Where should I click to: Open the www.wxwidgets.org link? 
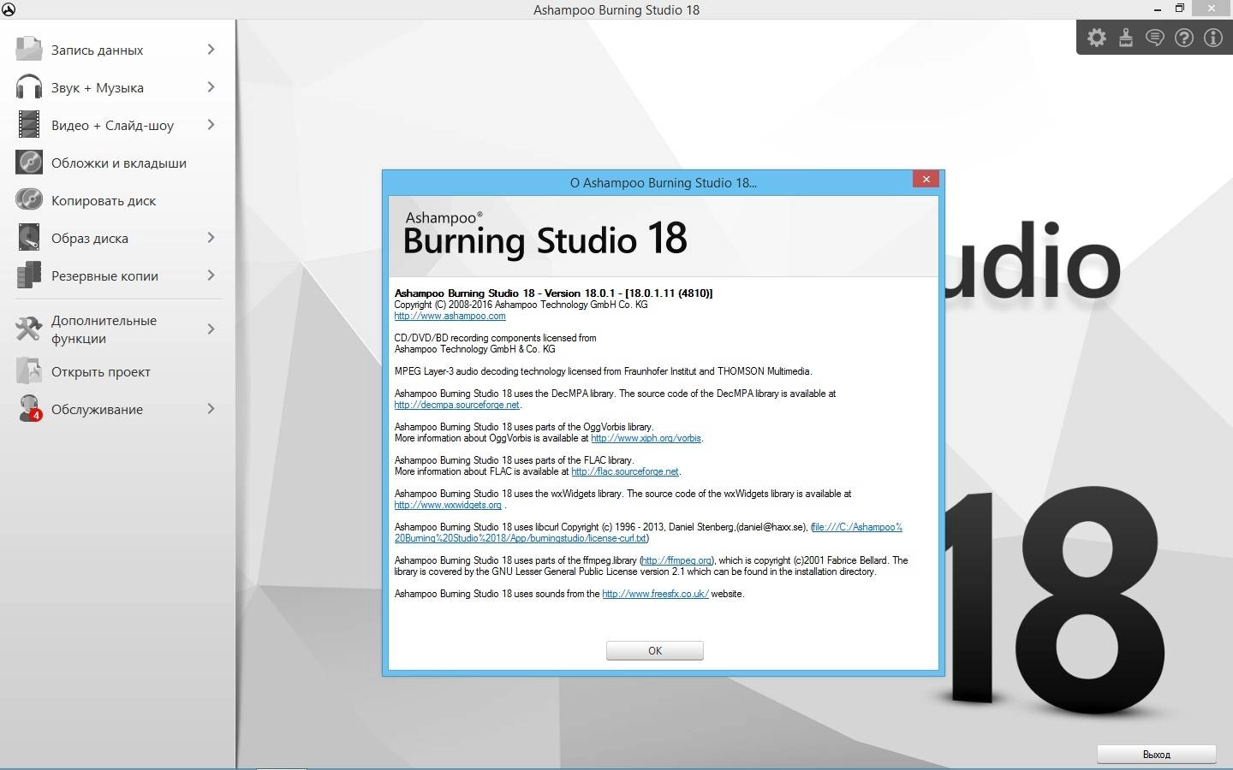click(448, 505)
